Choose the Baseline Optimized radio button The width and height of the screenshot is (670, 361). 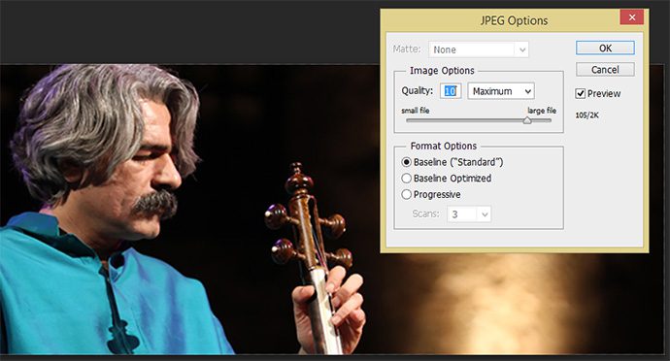[x=406, y=179]
